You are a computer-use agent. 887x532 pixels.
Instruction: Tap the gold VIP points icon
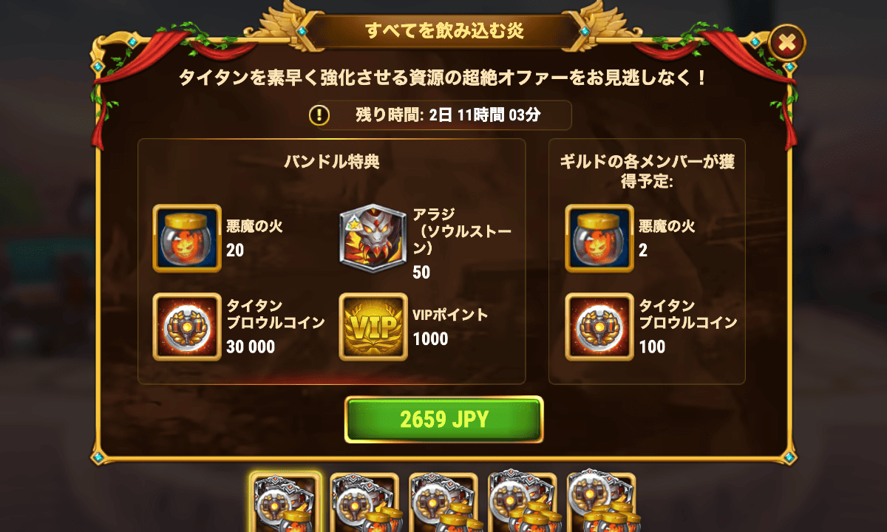pyautogui.click(x=373, y=327)
